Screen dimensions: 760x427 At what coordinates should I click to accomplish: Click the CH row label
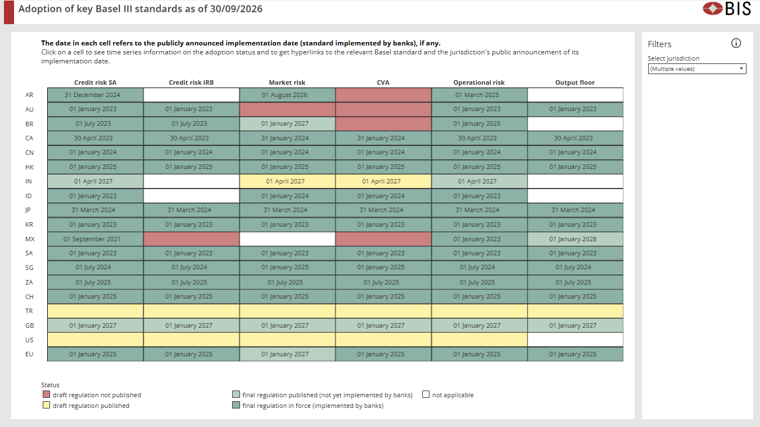pos(29,296)
